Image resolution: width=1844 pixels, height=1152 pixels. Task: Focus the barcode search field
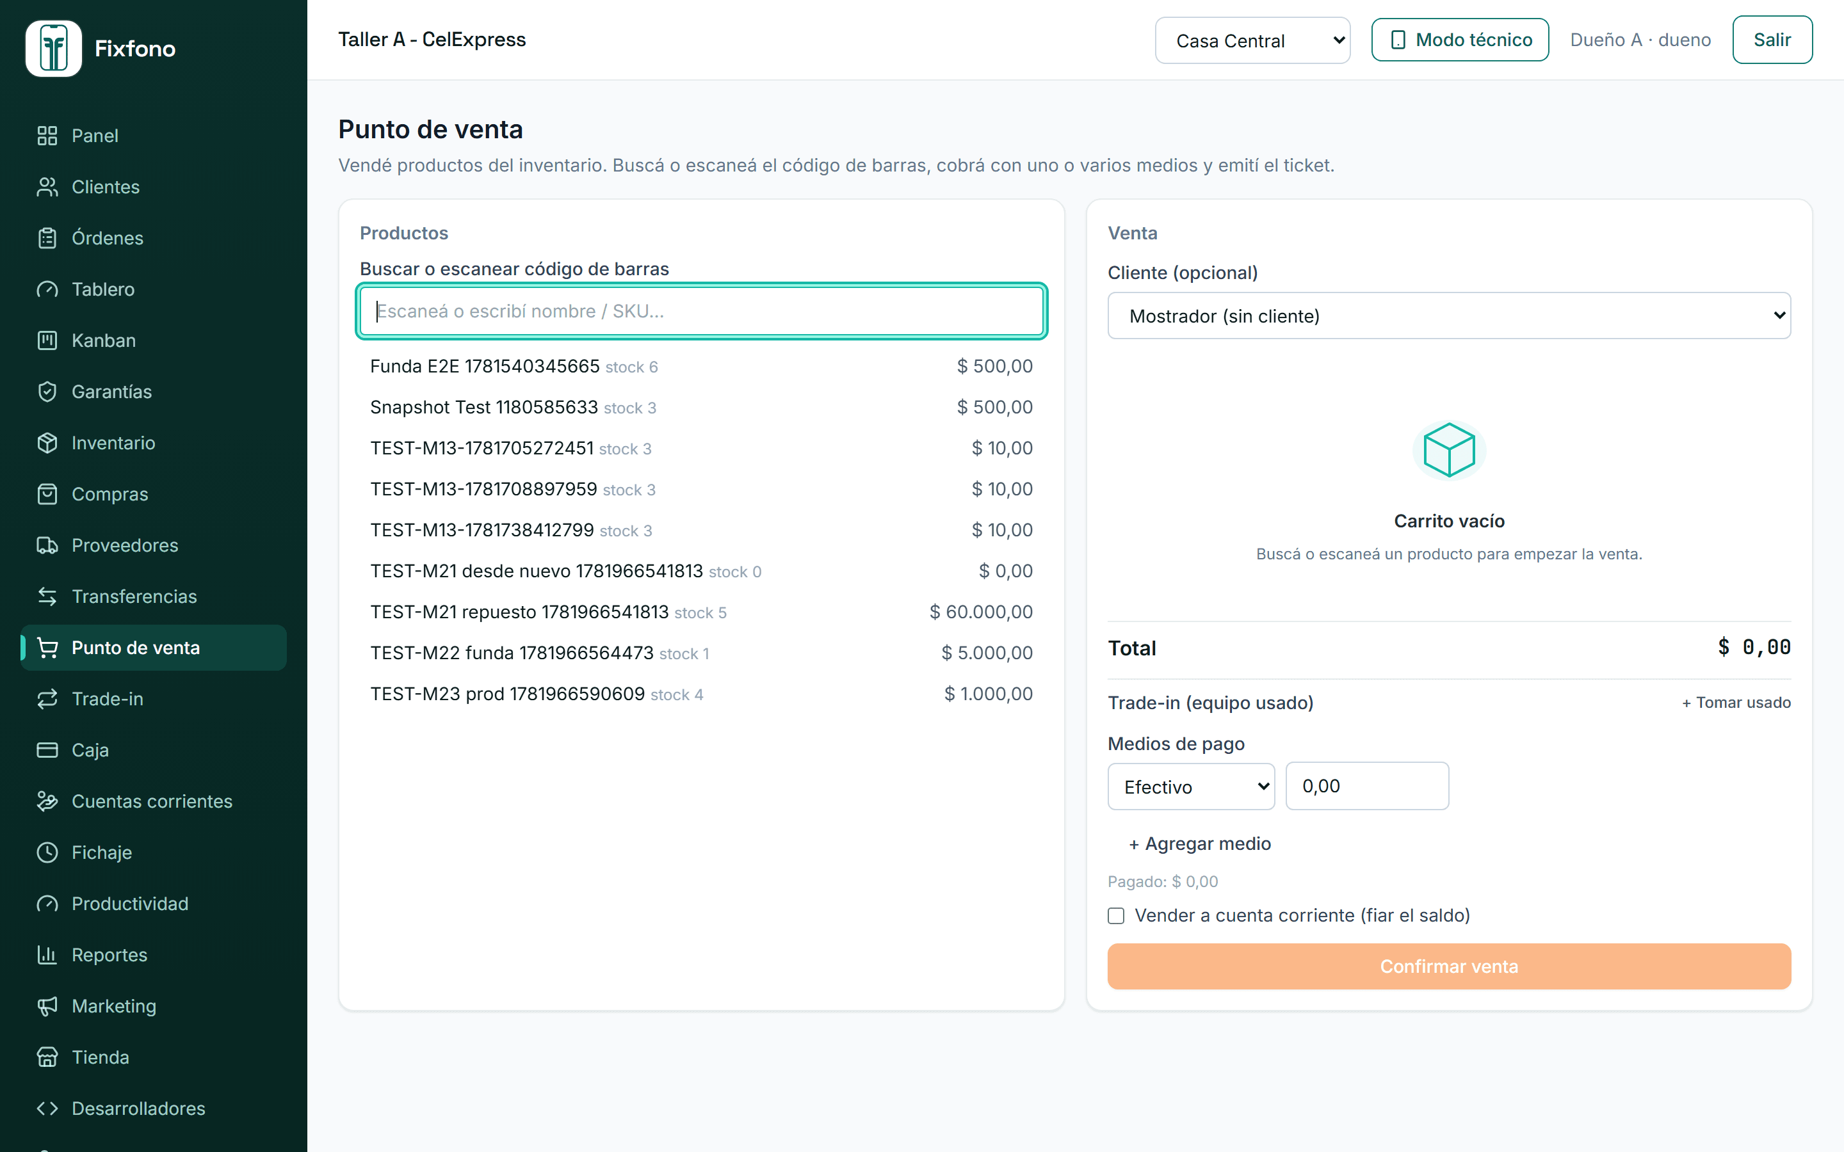coord(701,311)
